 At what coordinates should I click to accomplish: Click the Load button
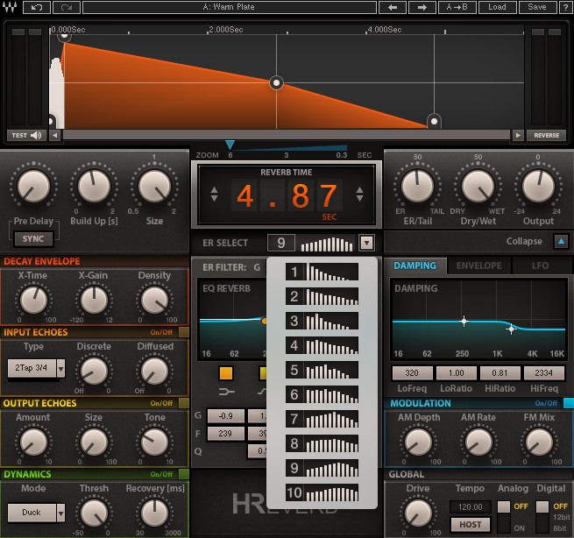[497, 7]
